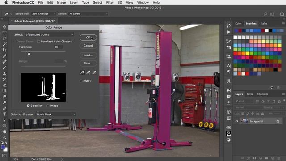
Task: Click the Fuzziness value field
Action: click(59, 47)
